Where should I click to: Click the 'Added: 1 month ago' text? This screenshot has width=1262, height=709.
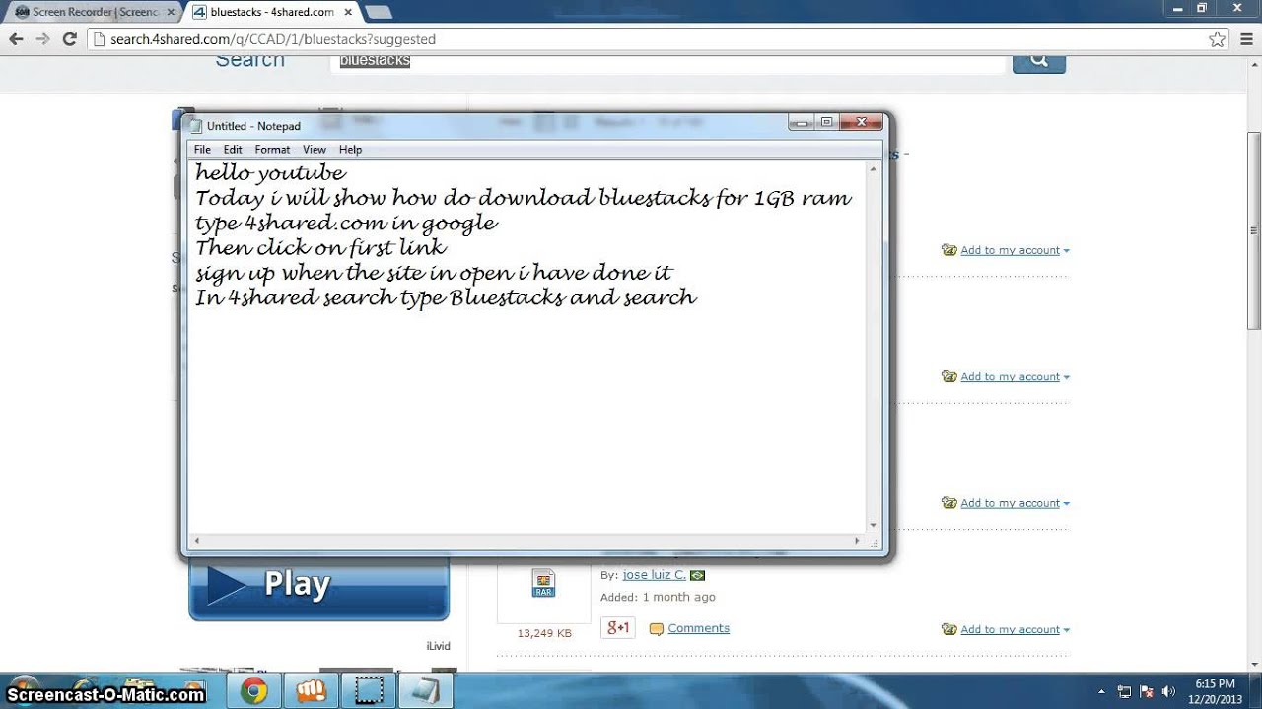658,597
